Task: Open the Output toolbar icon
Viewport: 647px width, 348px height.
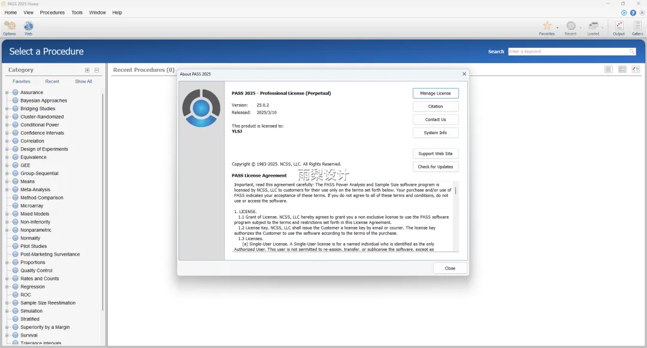Action: tap(619, 28)
